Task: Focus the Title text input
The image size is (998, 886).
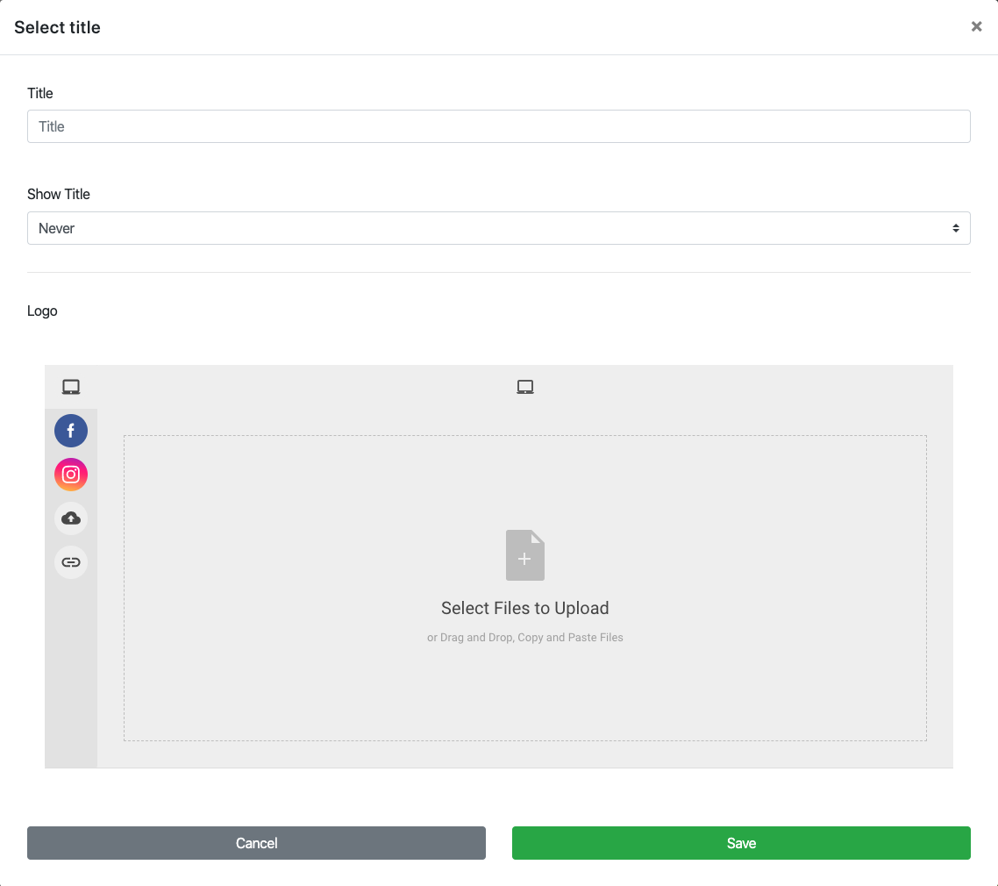Action: pyautogui.click(x=498, y=126)
